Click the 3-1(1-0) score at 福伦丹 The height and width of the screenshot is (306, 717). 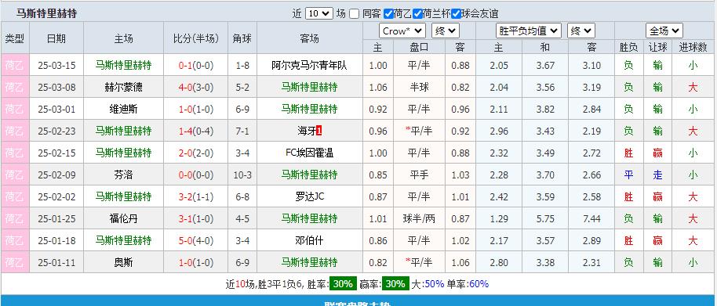195,218
